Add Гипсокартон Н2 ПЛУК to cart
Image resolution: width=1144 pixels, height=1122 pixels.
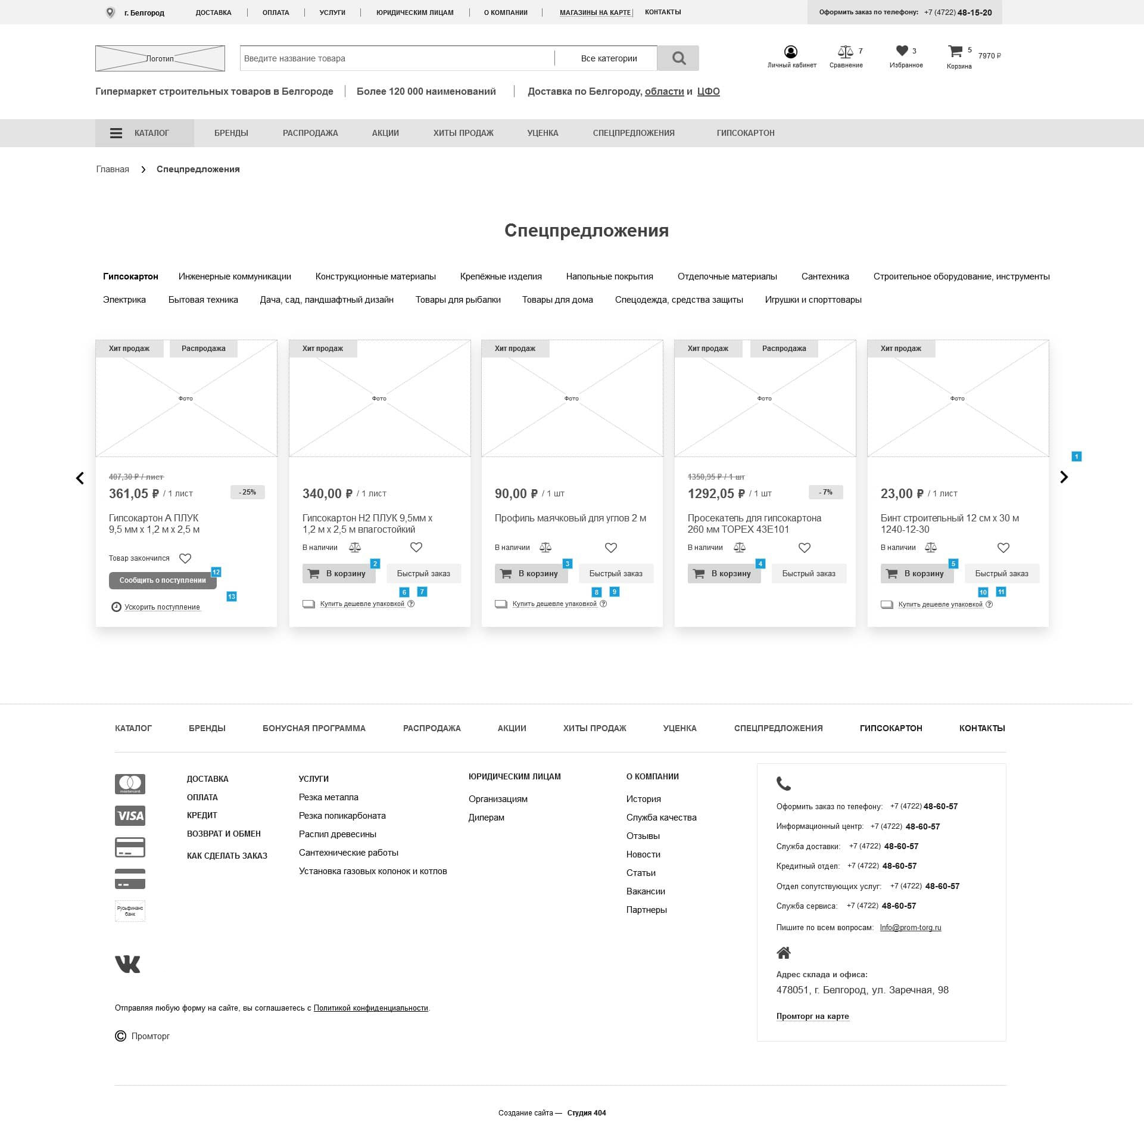point(339,573)
